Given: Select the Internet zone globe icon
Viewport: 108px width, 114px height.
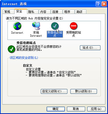Looking at the screenshot, I should click(17, 26).
